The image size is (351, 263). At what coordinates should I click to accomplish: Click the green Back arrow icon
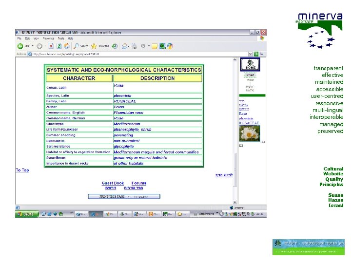point(20,46)
